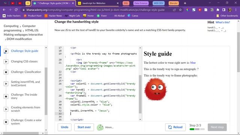Open the tab search dropdown arrow

coord(210,3)
